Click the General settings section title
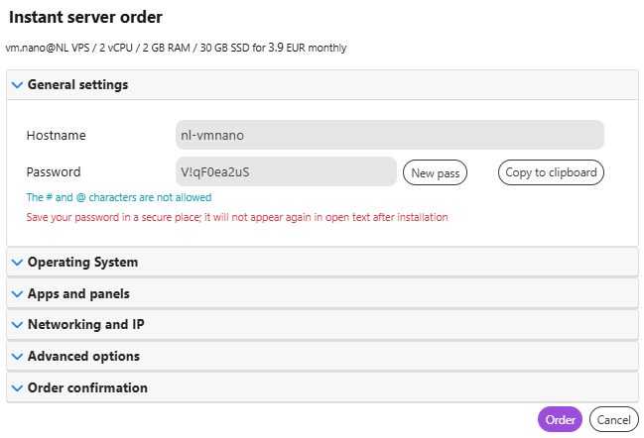This screenshot has height=438, width=644. pyautogui.click(x=77, y=85)
